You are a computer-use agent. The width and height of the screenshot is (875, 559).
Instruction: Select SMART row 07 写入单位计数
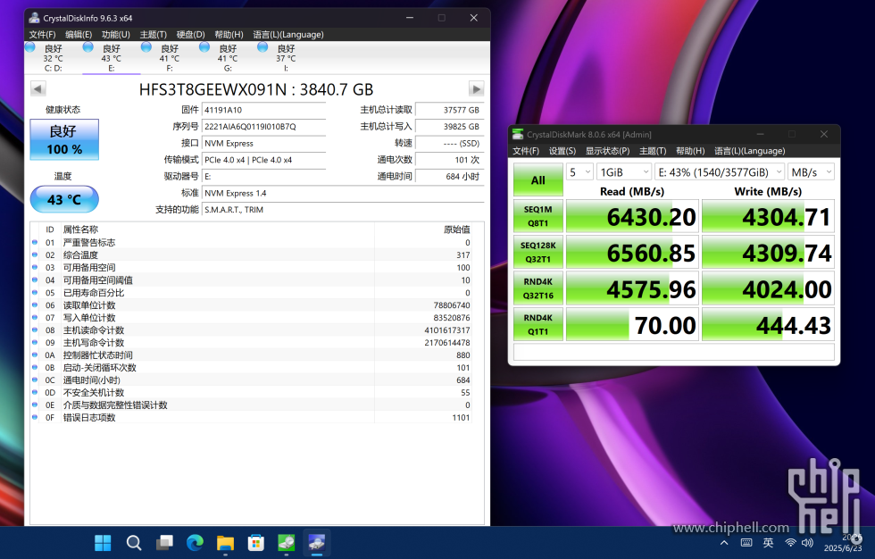[x=251, y=317]
